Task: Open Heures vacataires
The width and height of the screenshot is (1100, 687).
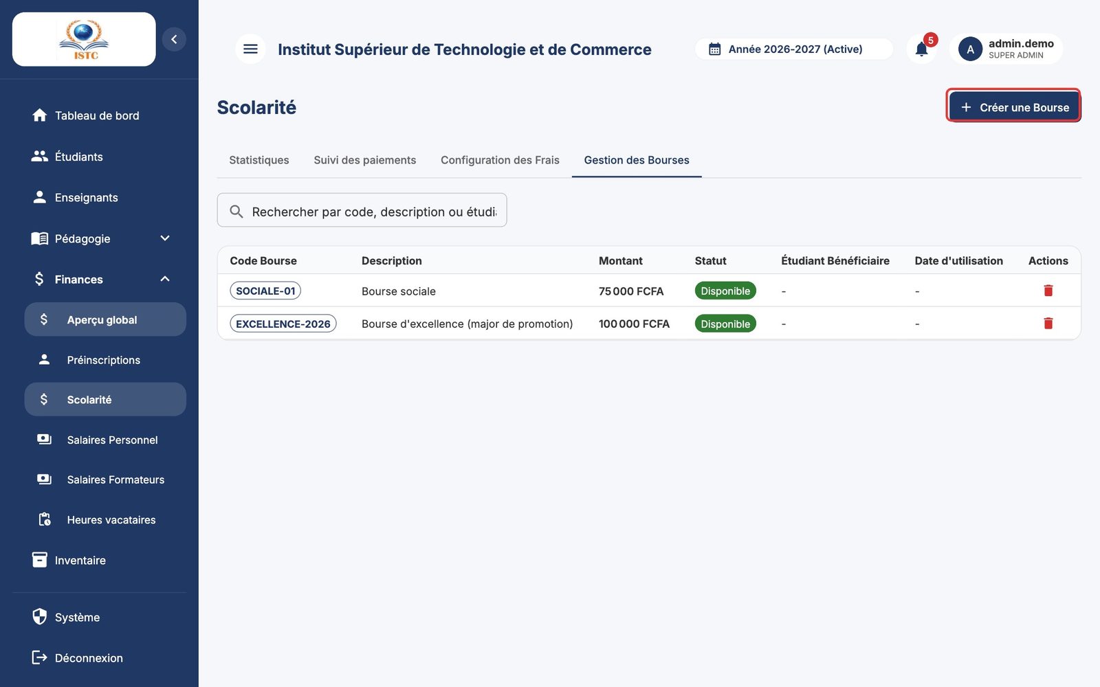Action: click(105, 520)
